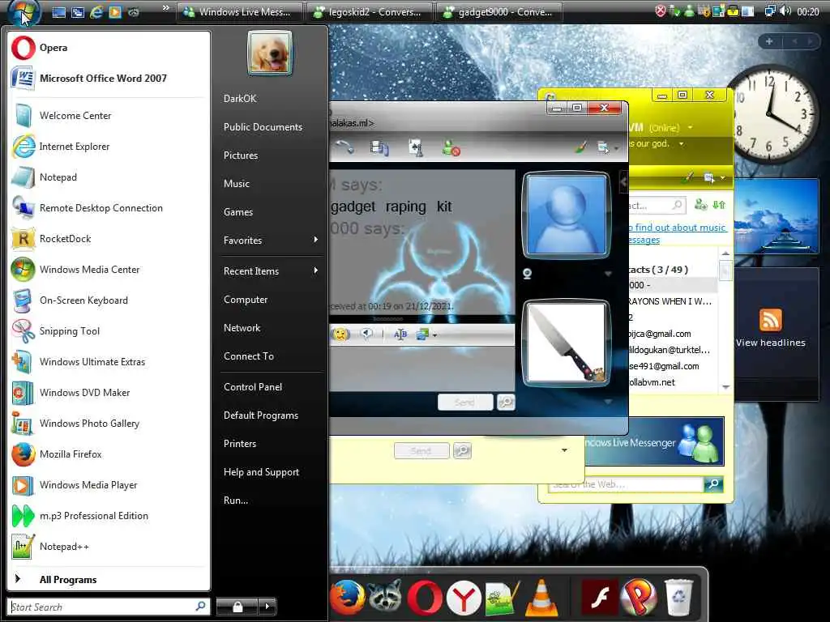Open the Flash icon in the dock

pyautogui.click(x=600, y=599)
